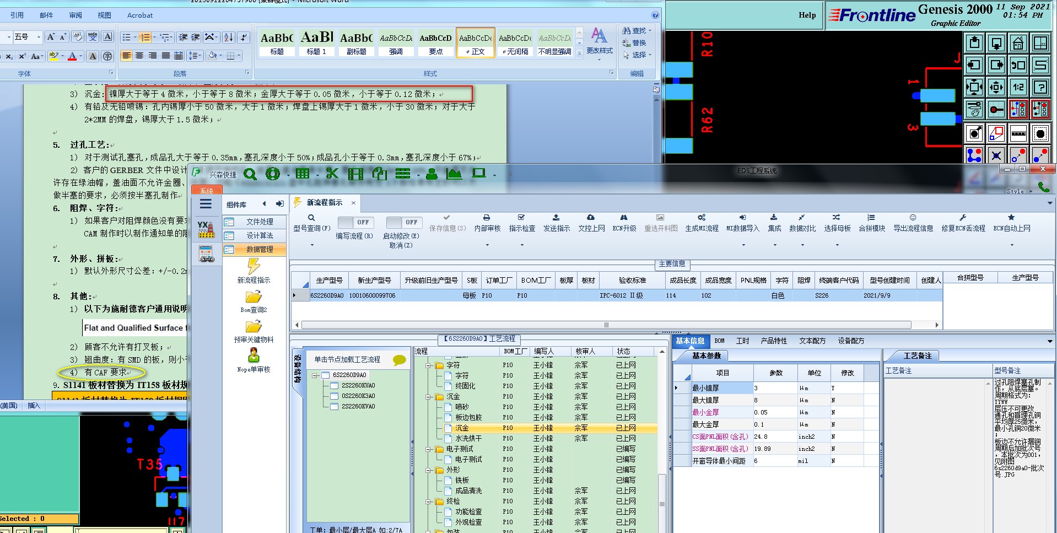Decrease paragraph indent in Word
Viewport: 1057px width, 533px height.
coord(183,37)
